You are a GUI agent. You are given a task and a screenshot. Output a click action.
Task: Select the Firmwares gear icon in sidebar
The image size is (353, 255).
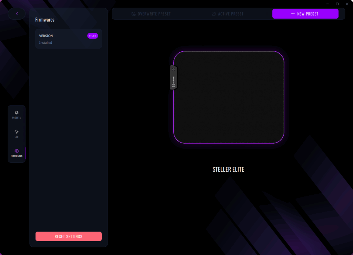[17, 151]
